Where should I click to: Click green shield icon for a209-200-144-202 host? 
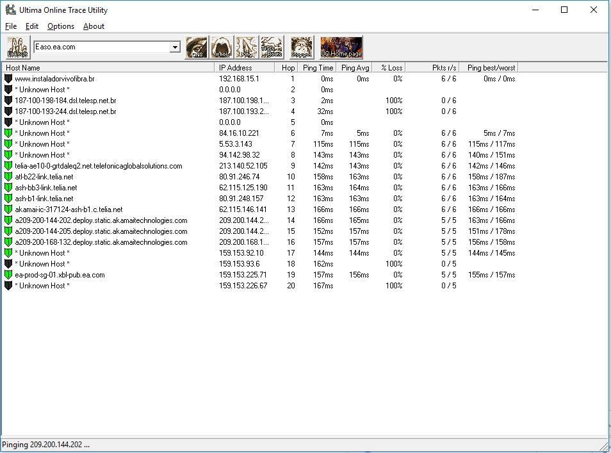[x=8, y=220]
